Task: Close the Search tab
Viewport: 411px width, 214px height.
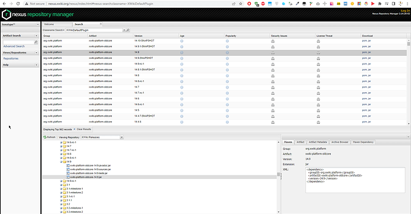Action: 101,24
